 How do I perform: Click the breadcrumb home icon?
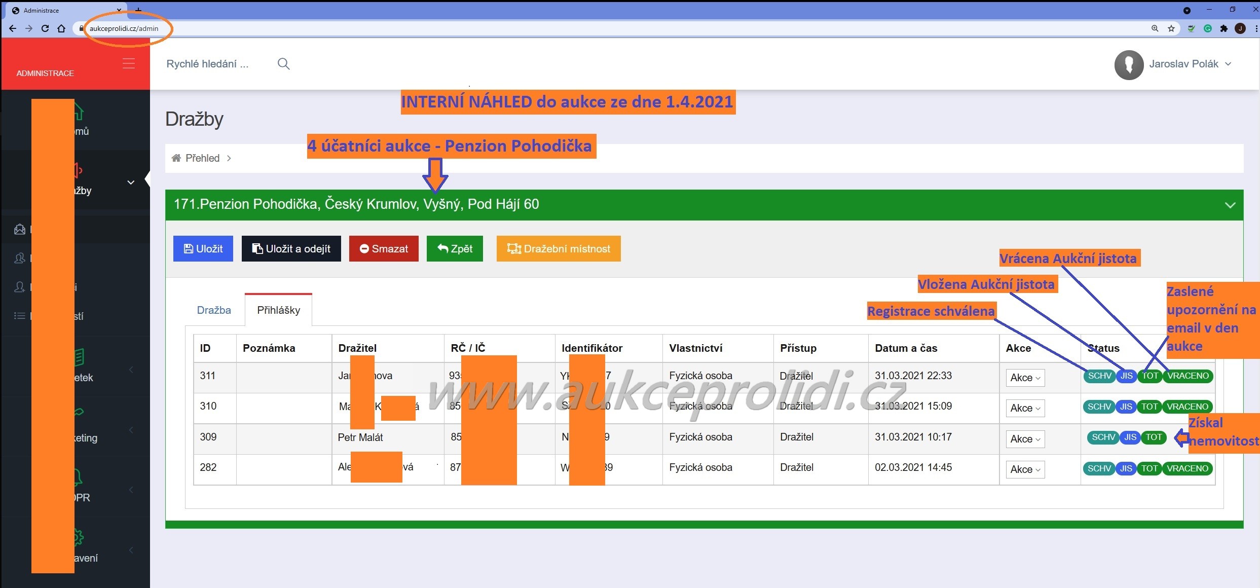point(176,158)
